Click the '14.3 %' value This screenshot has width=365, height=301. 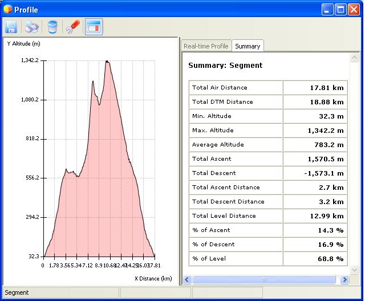coord(331,230)
